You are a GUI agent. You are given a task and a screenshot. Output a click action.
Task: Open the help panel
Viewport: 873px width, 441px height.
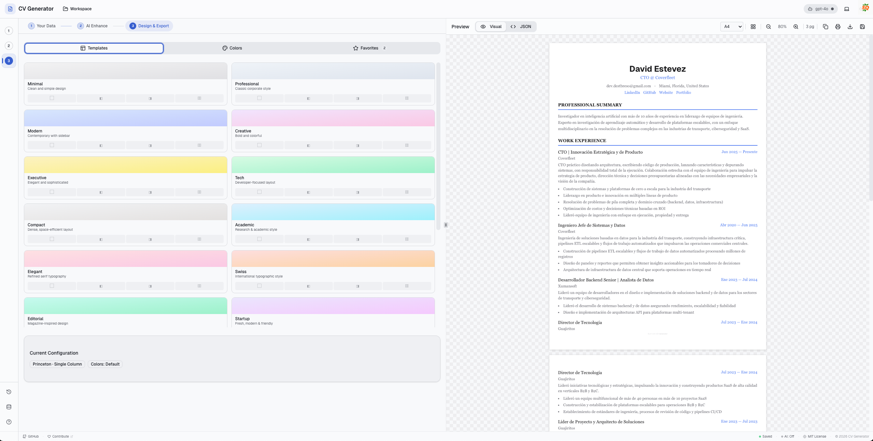tap(9, 422)
